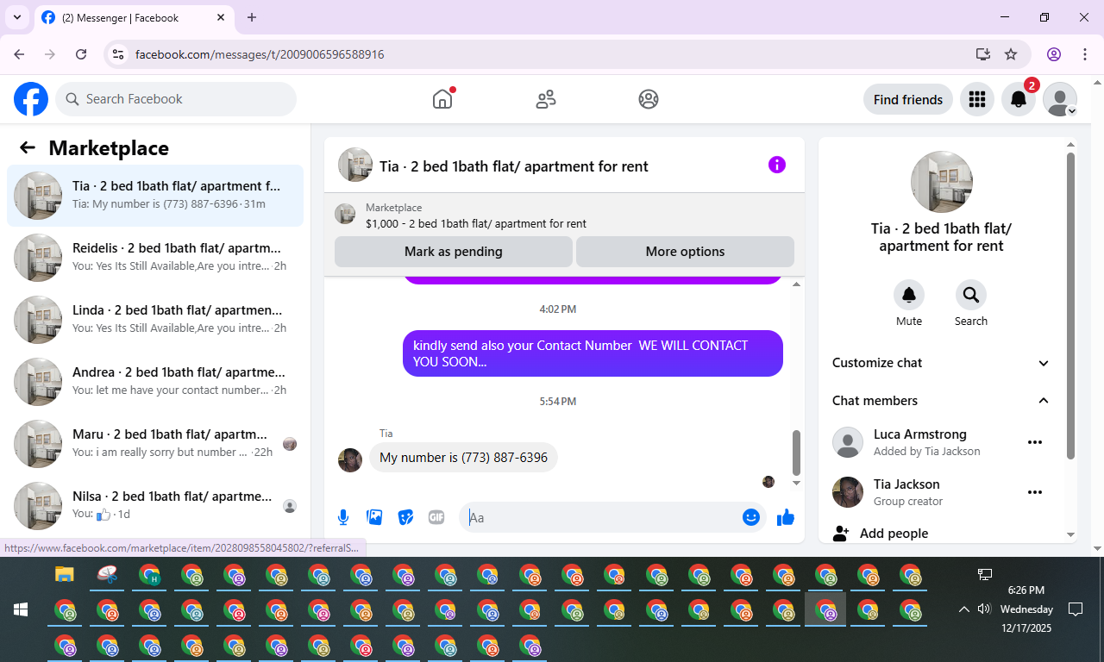Open Maru's apartment conversation
Viewport: 1104px width, 662px height.
pos(155,444)
